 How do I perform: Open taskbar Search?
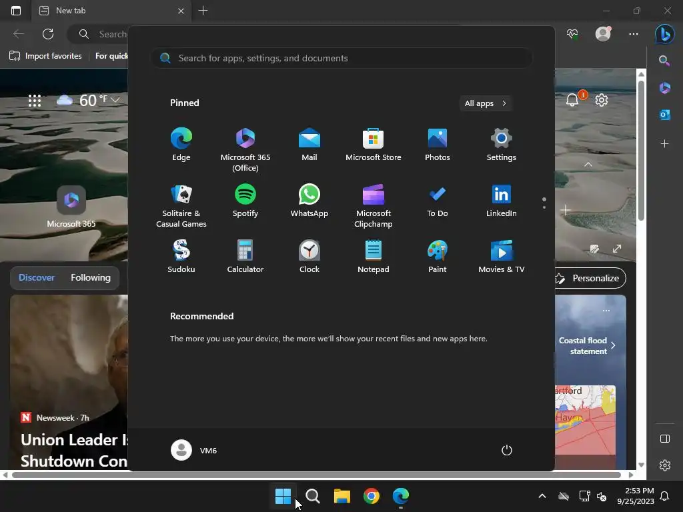pyautogui.click(x=312, y=495)
